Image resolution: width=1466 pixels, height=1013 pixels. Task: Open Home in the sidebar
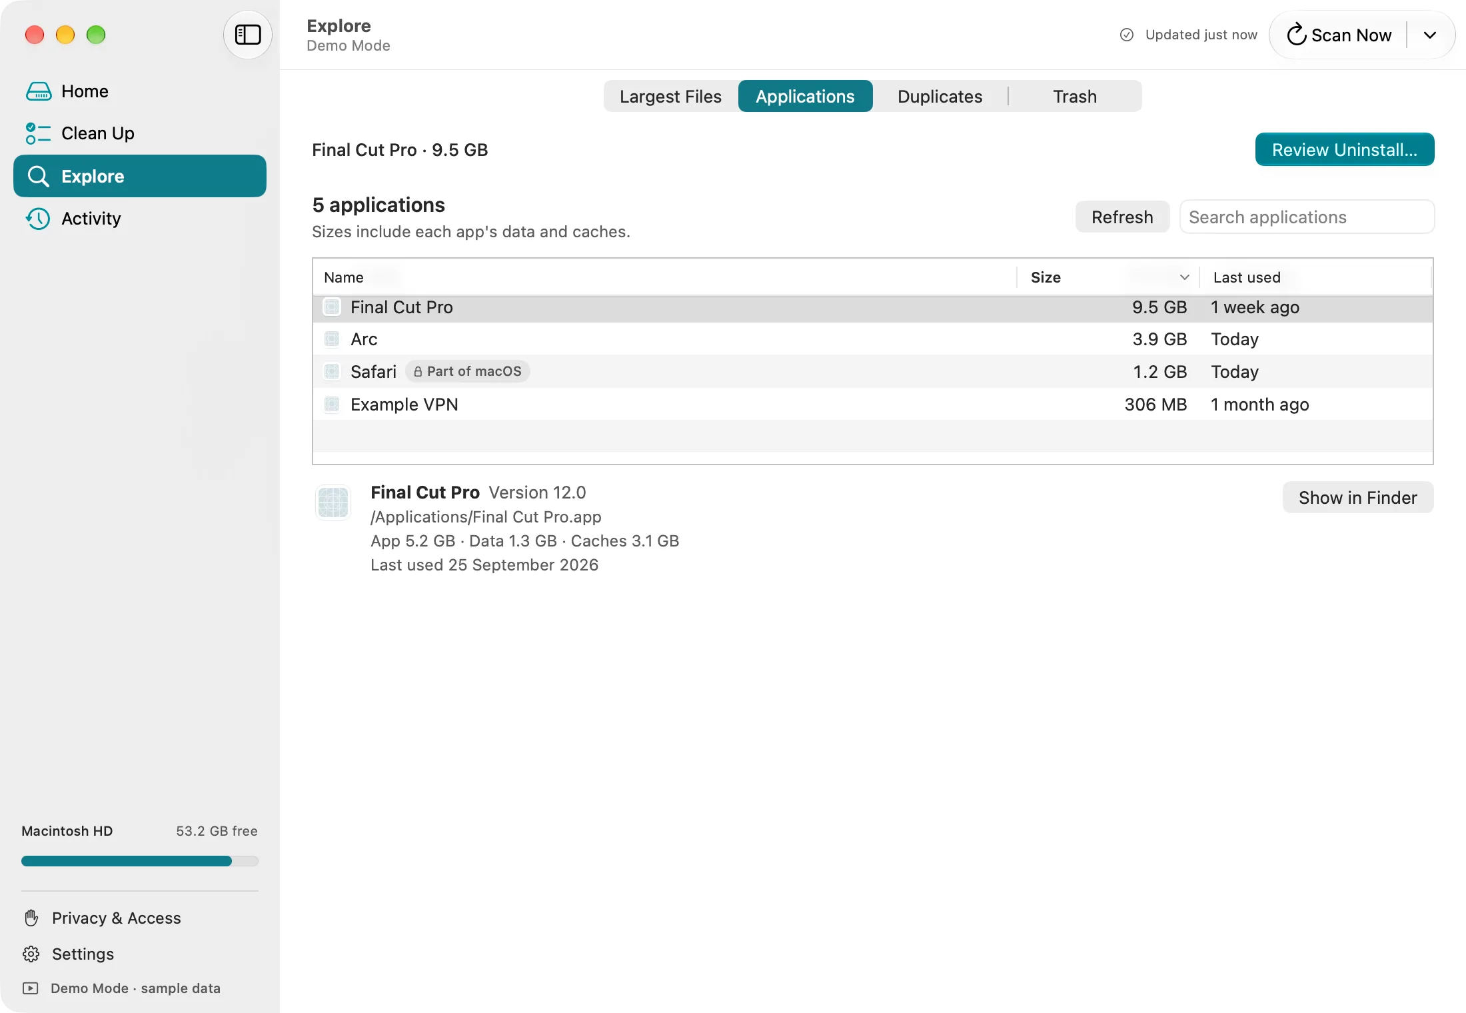tap(140, 91)
